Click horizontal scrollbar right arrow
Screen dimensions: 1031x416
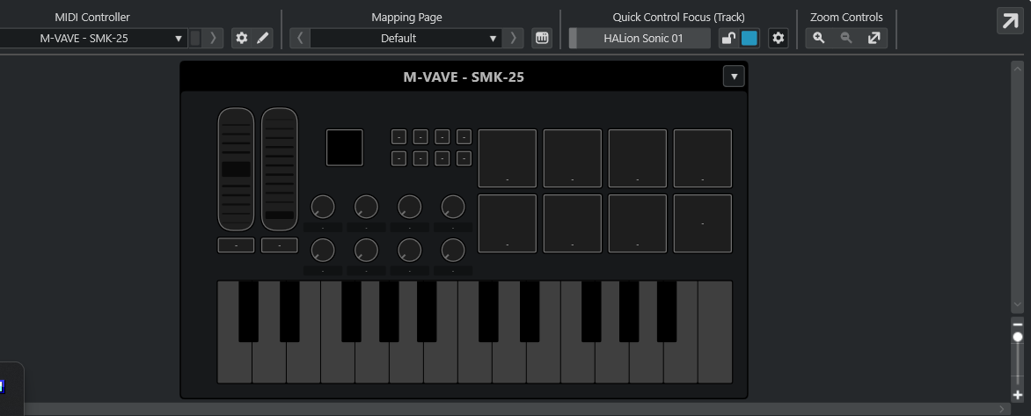click(x=1002, y=409)
